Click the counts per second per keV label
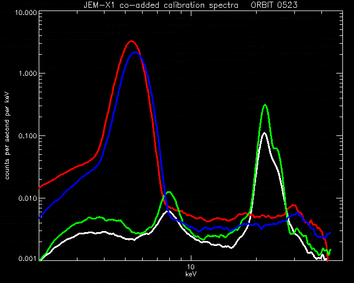Screen dimensions: 354x283 click(x=7, y=137)
